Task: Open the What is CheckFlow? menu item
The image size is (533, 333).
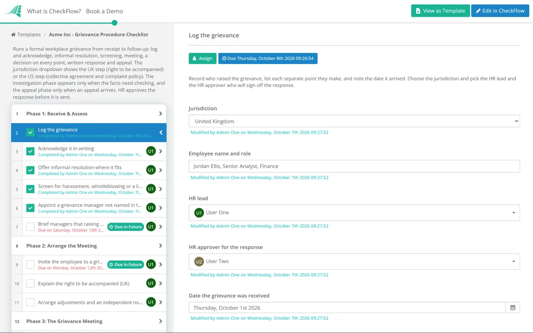Action: [54, 11]
